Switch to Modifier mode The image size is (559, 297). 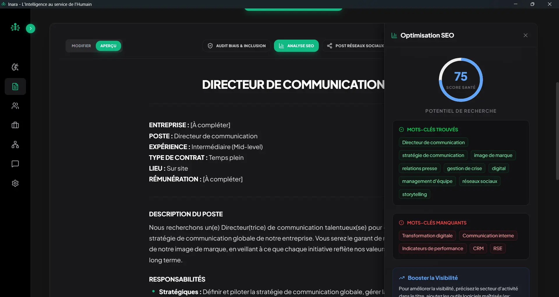[81, 46]
